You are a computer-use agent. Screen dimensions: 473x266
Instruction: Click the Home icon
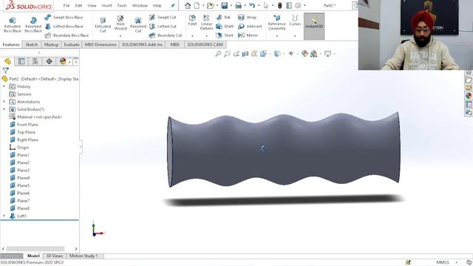pos(188,5)
